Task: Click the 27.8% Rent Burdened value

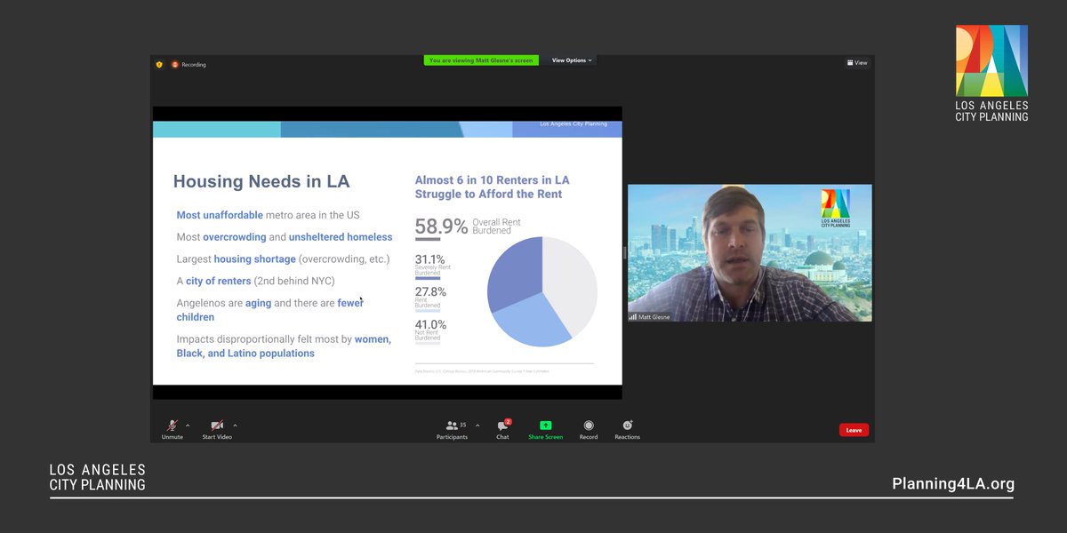Action: tap(430, 291)
